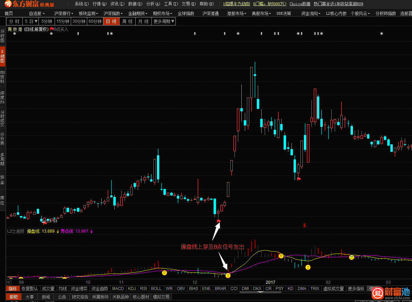Expand the 资金流向 dropdown
412x302 pixels.
click(311, 13)
